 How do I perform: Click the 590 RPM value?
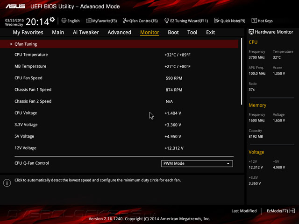174,78
